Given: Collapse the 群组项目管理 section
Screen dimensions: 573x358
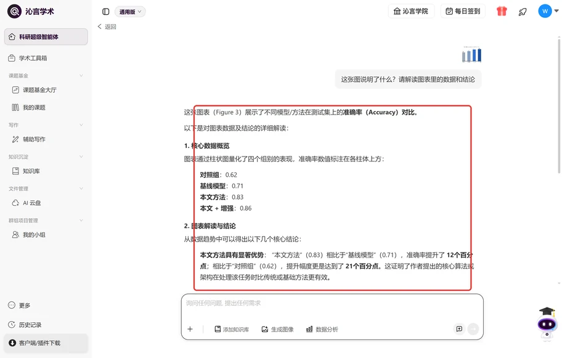Looking at the screenshot, I should pos(81,220).
